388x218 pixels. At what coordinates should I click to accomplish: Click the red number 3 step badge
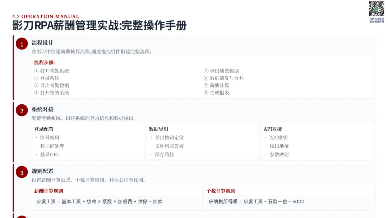22,172
